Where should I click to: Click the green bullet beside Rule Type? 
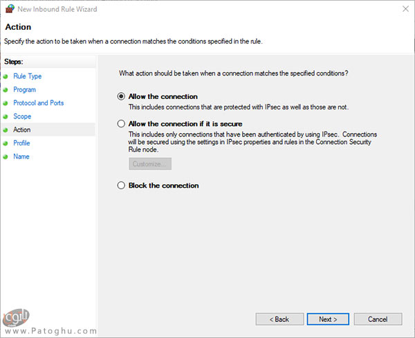pyautogui.click(x=6, y=77)
